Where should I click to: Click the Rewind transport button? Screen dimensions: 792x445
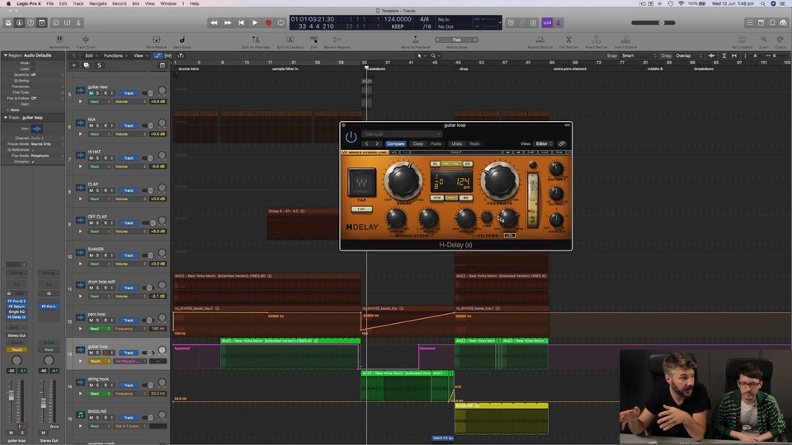(x=214, y=23)
